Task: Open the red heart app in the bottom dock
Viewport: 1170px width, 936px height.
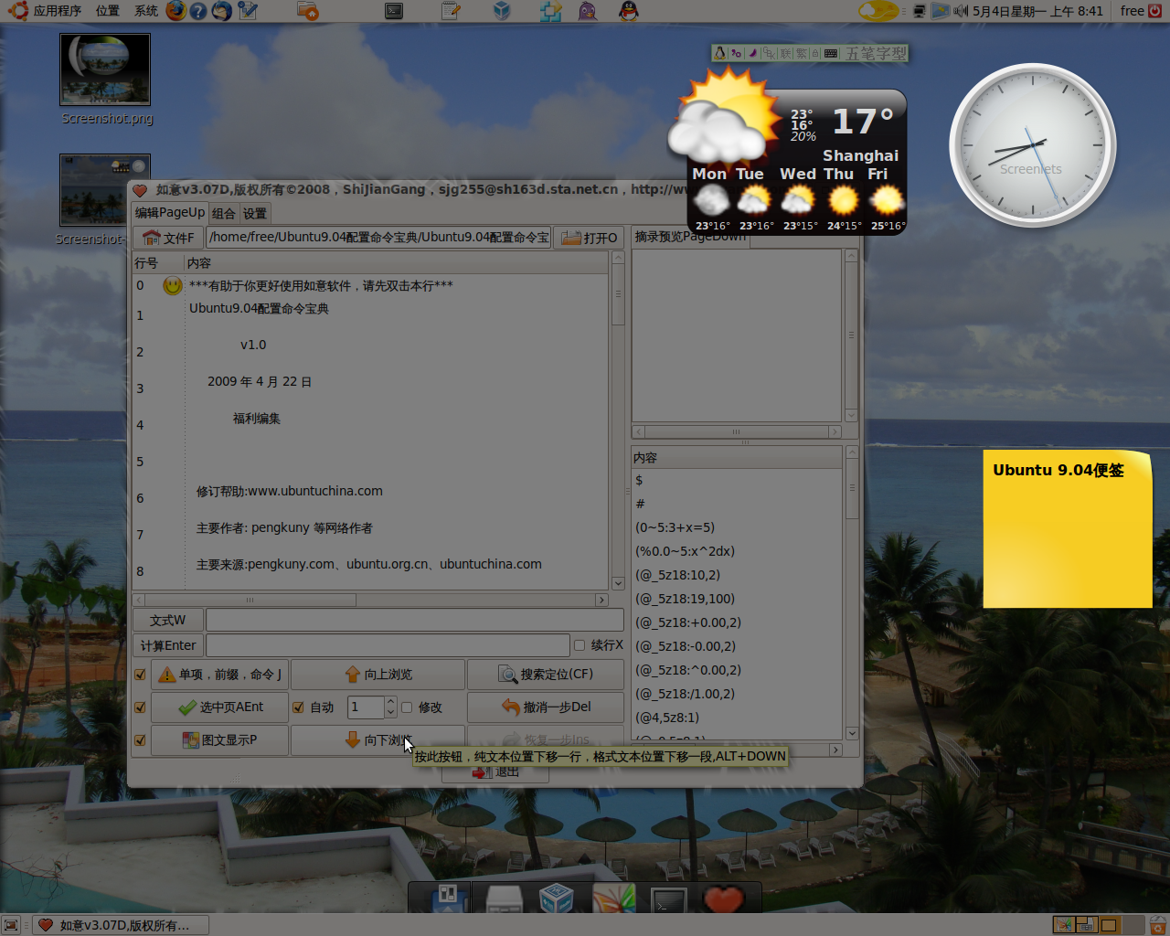Action: [724, 899]
